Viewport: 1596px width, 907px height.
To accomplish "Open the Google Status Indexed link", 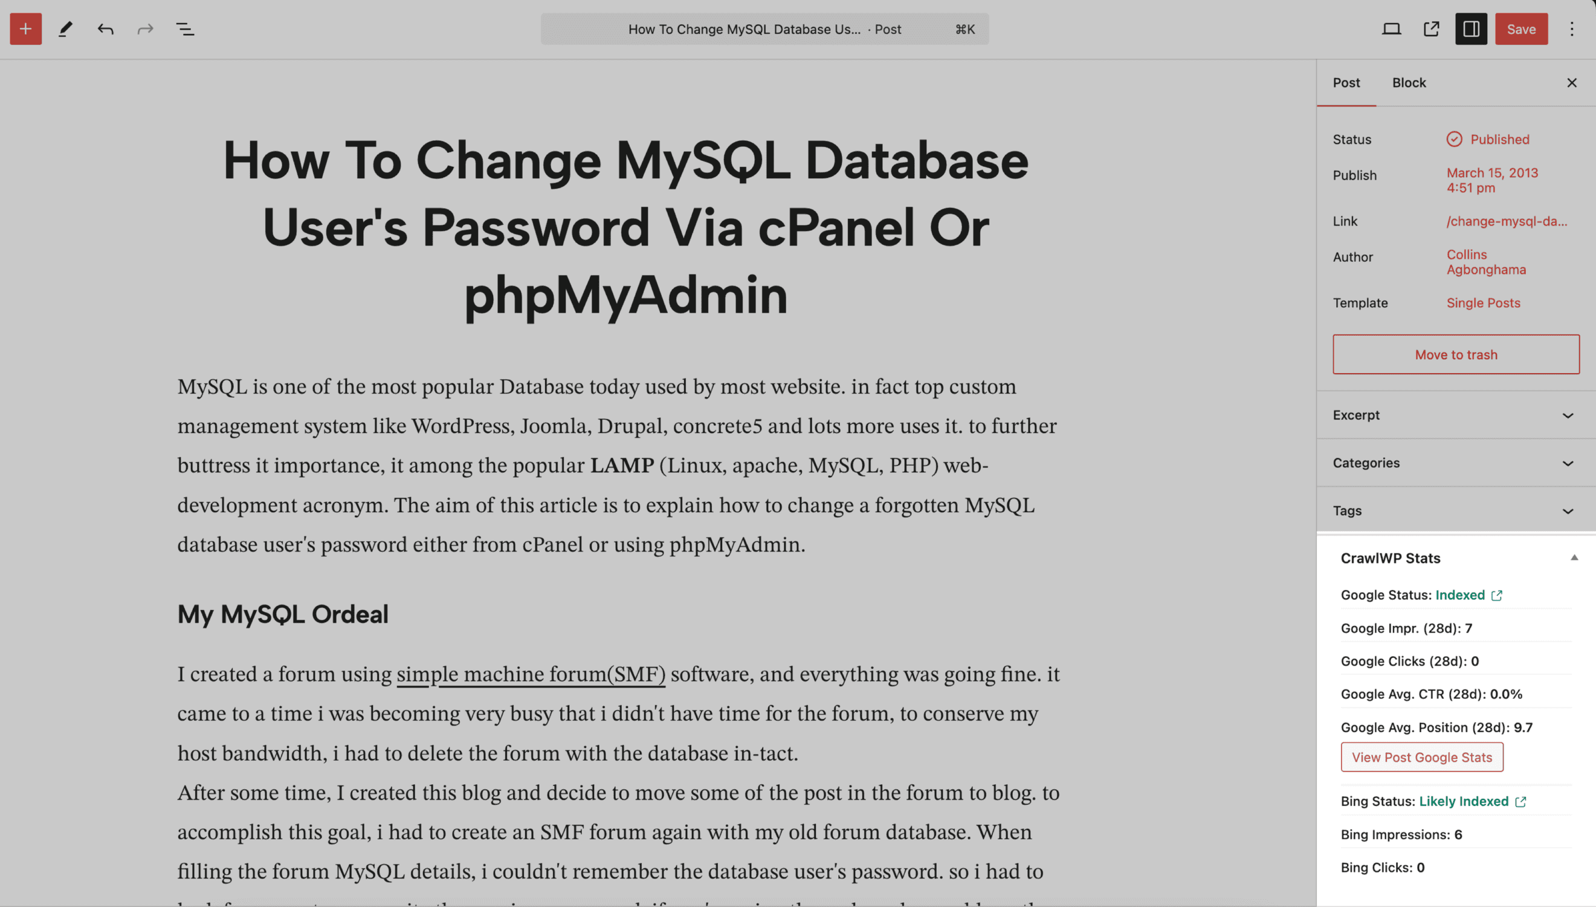I will [x=1459, y=595].
